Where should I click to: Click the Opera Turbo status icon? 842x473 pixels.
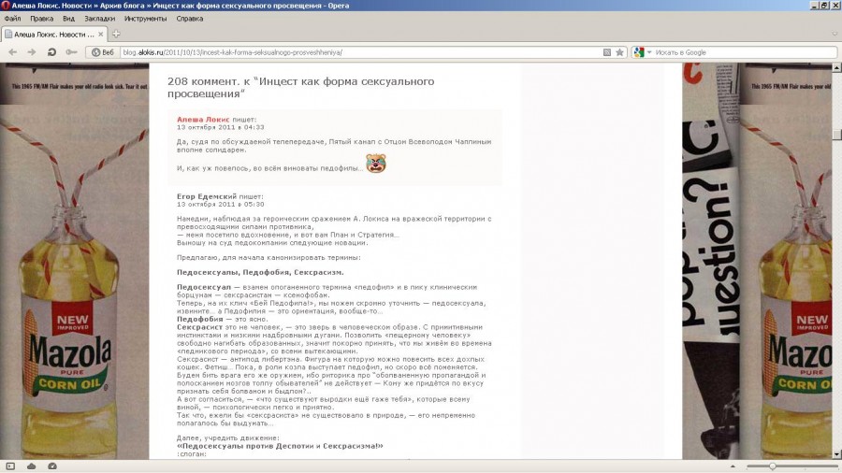pyautogui.click(x=51, y=466)
